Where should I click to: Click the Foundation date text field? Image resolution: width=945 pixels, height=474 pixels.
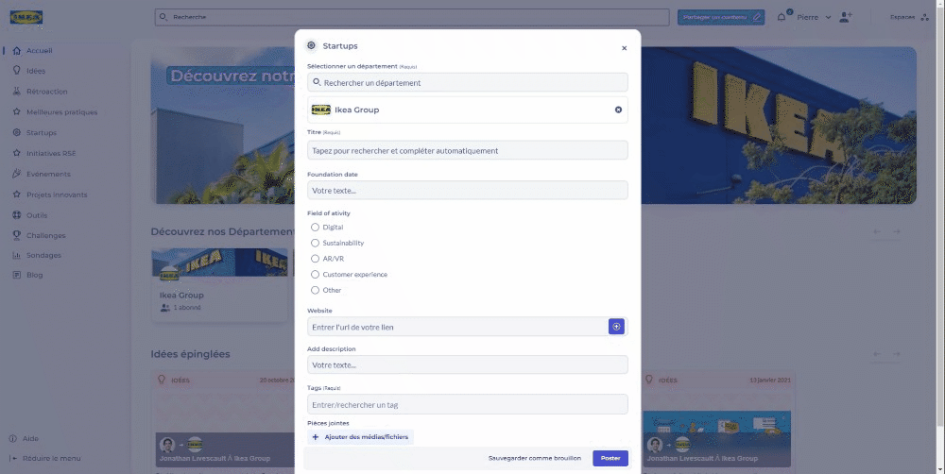pyautogui.click(x=467, y=191)
